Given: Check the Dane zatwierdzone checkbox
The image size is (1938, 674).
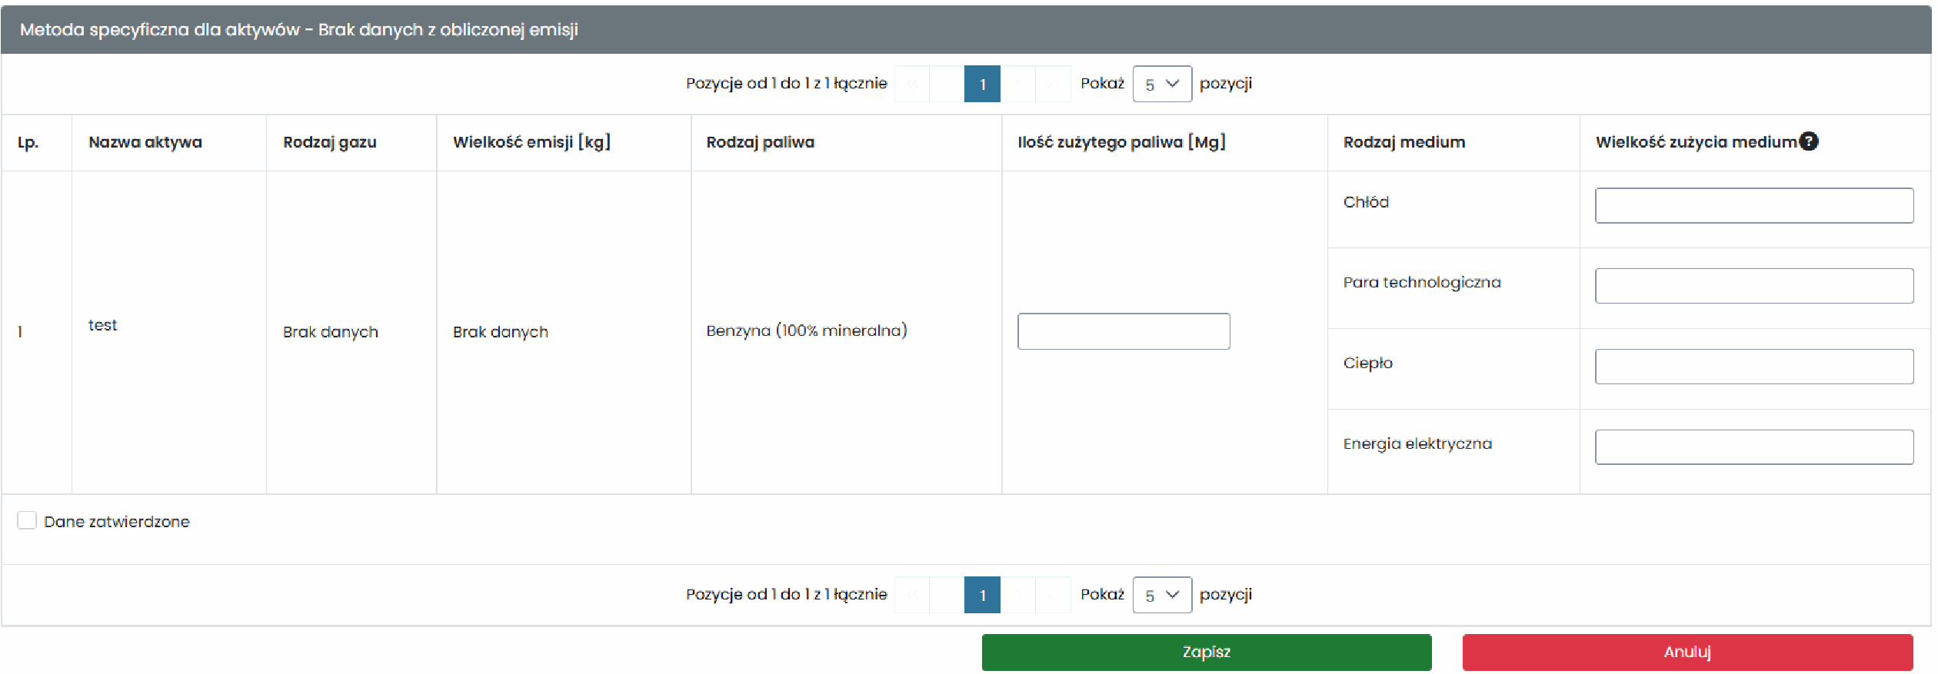Looking at the screenshot, I should 27,520.
